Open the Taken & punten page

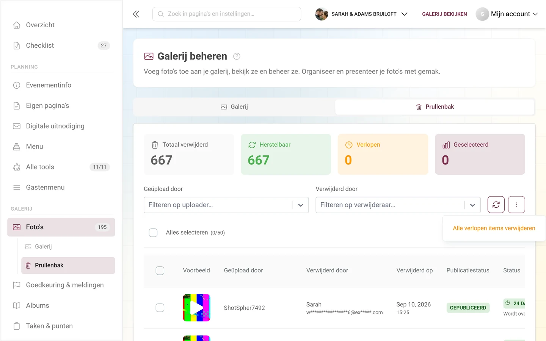pyautogui.click(x=61, y=326)
